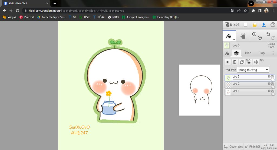Image resolution: width=277 pixels, height=150 pixels.
Task: Click the Kleki logo
Action: (232, 25)
